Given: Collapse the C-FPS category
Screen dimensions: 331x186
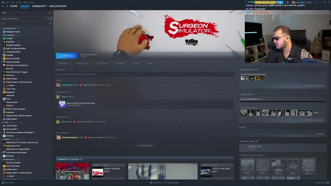Looking at the screenshot, I should (x=2, y=122).
